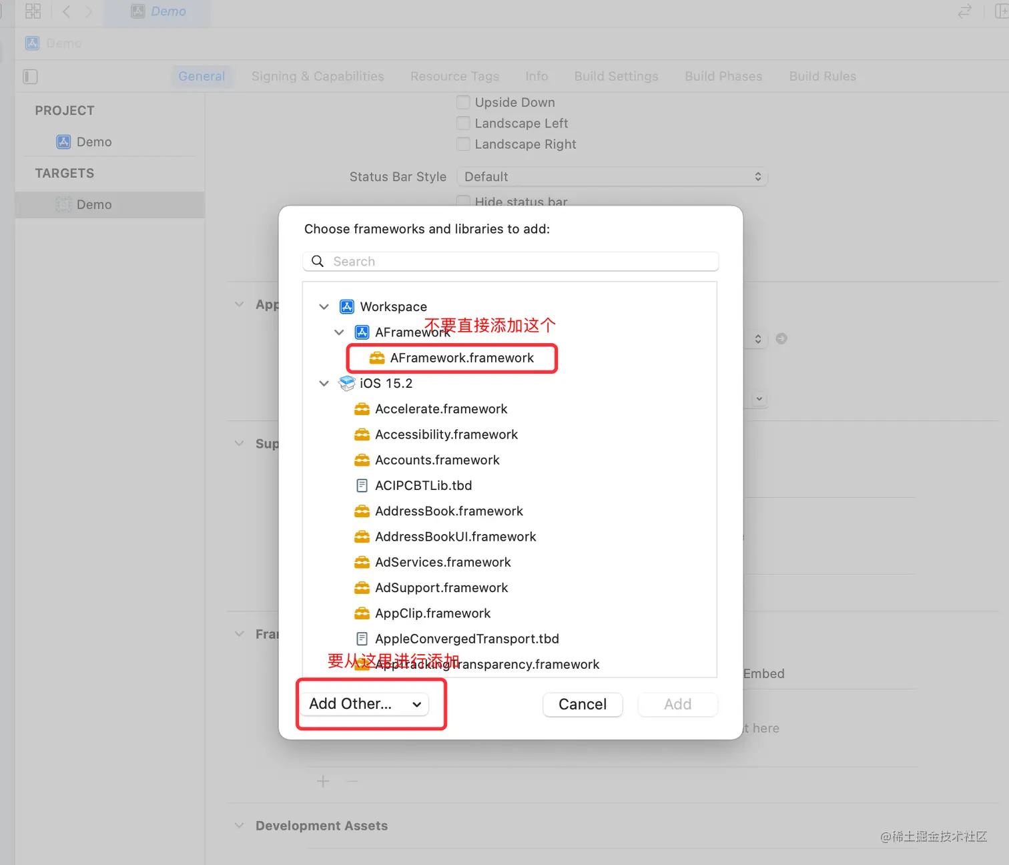Open the Status Bar Style dropdown

coord(612,177)
